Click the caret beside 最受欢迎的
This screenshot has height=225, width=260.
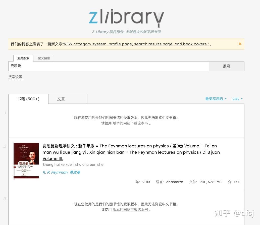tap(225, 99)
